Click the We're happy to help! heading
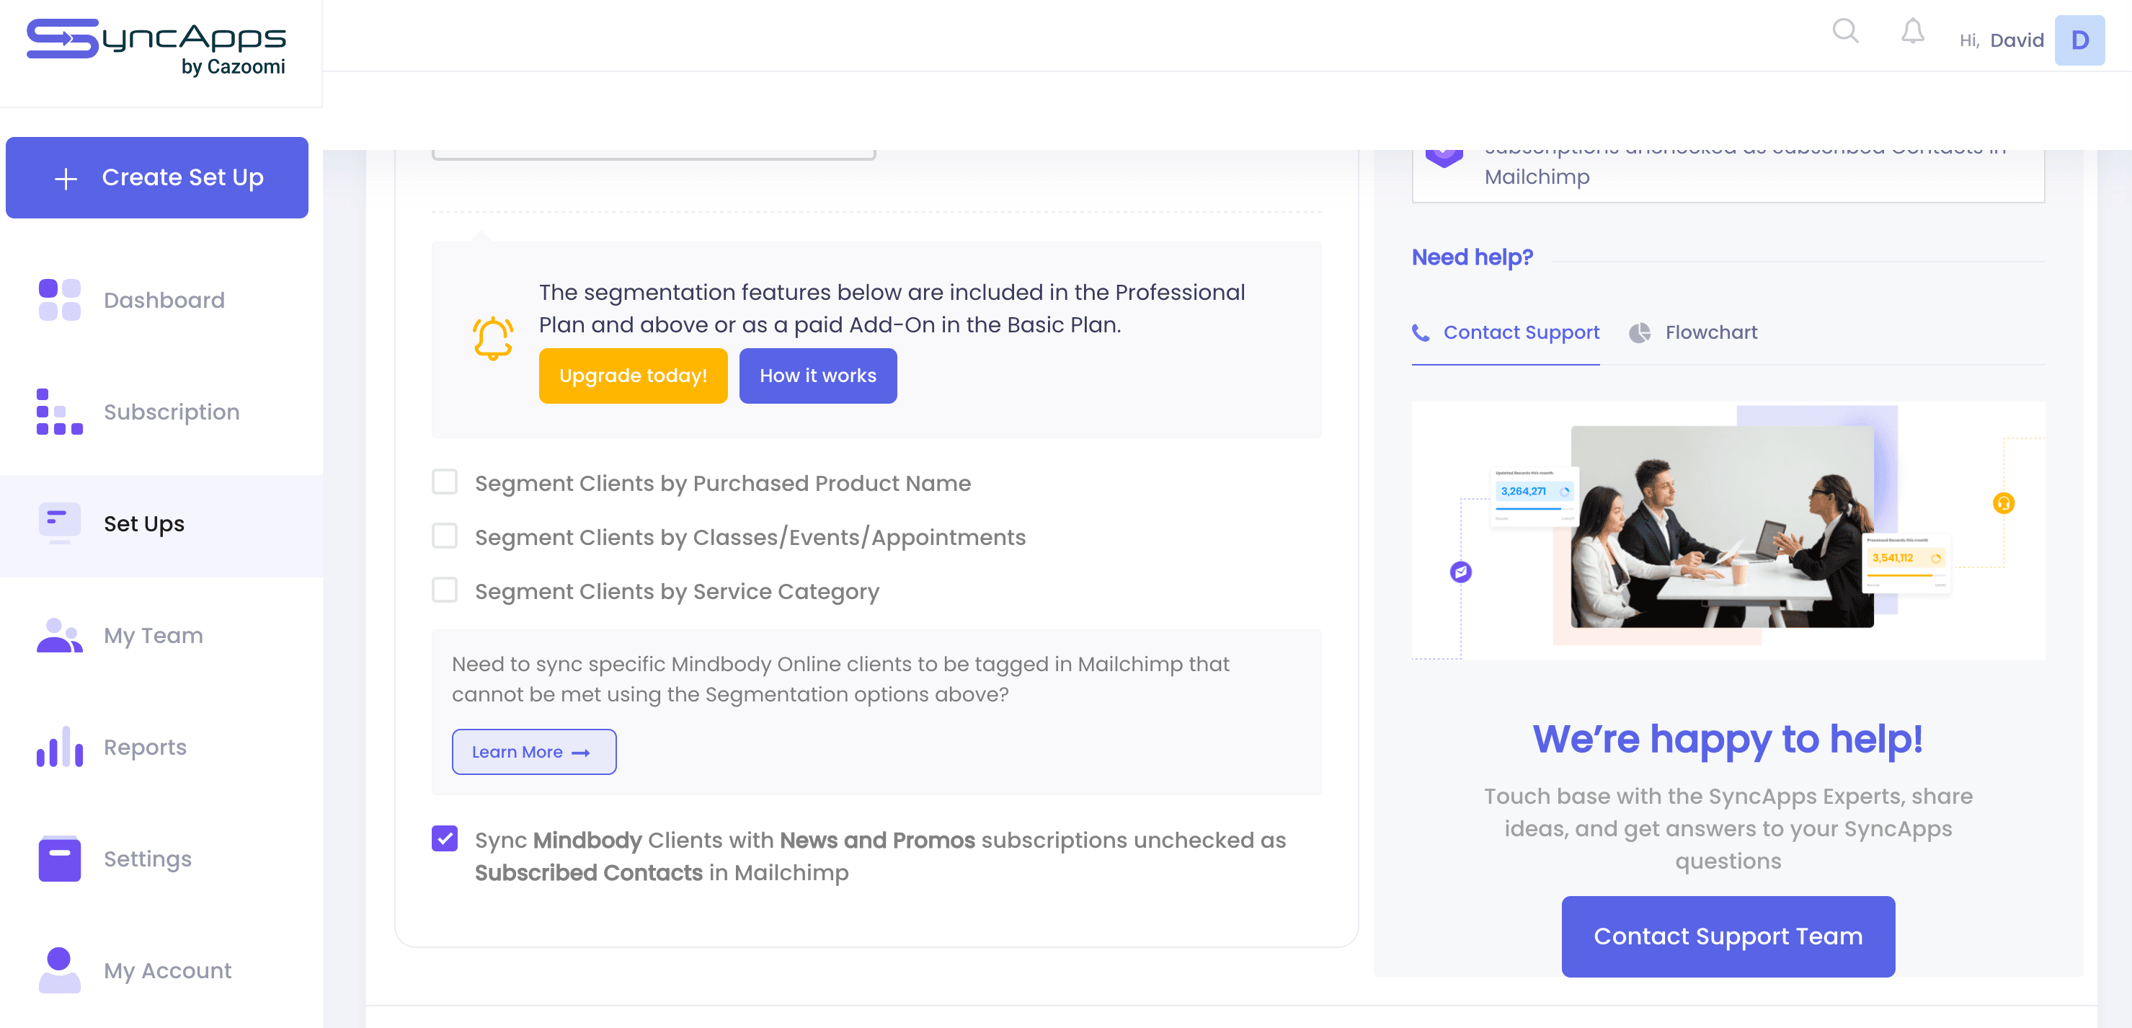Image resolution: width=2132 pixels, height=1028 pixels. [x=1728, y=738]
